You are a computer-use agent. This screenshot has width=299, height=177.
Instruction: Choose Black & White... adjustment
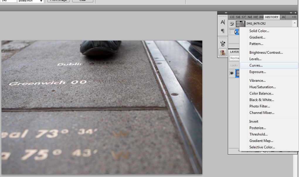click(261, 100)
